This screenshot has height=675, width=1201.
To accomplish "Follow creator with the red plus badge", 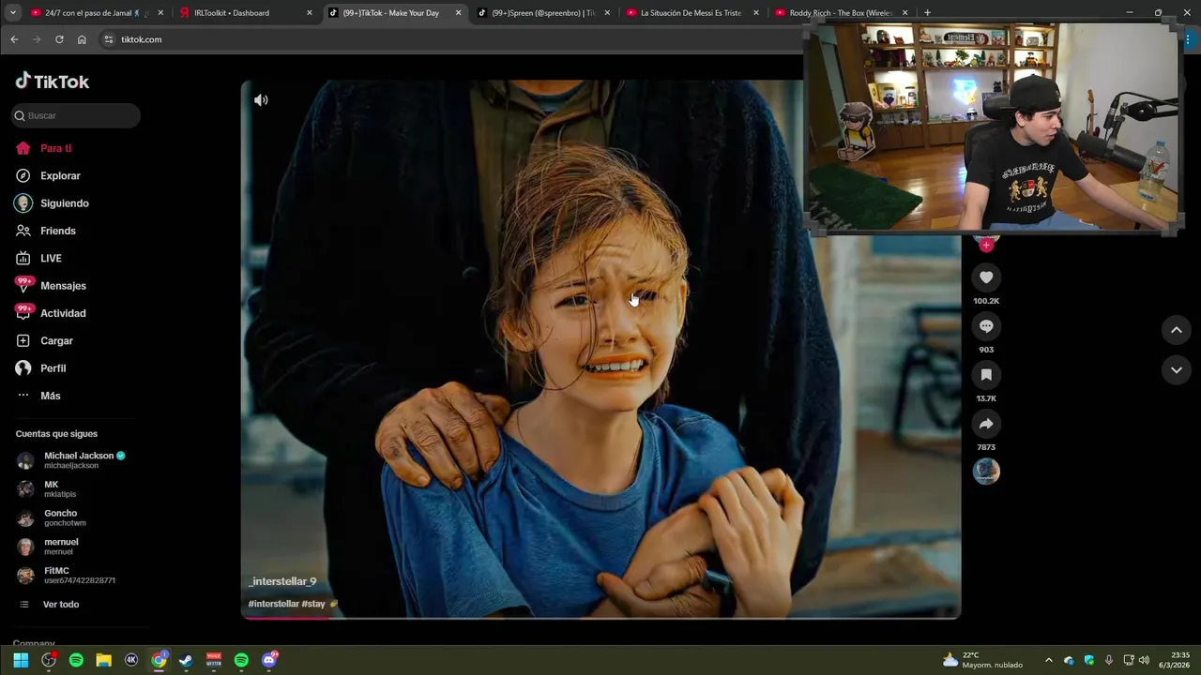I will point(986,245).
